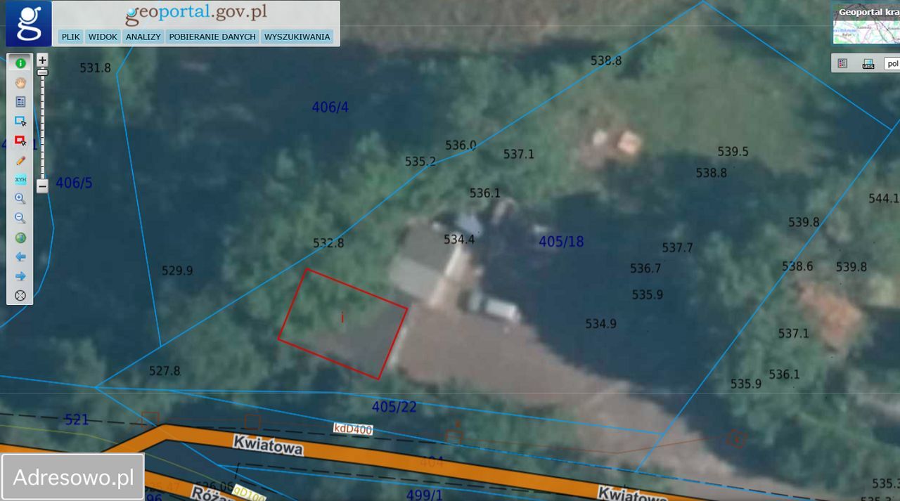Click elevation value 537.1 near 536.0
This screenshot has height=501, width=900.
(x=519, y=155)
